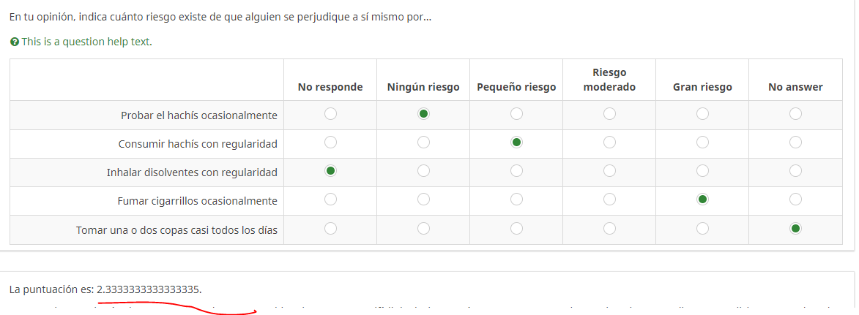
Task: Pick 'Ningún riesgo' for Fumar cigarrillos ocasionalmente
Action: [x=423, y=200]
